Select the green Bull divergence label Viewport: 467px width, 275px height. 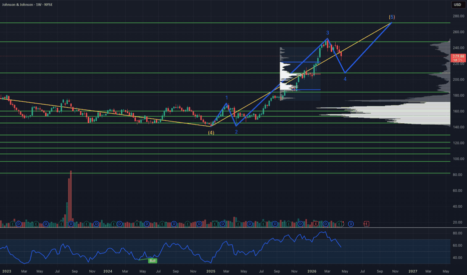click(x=153, y=260)
